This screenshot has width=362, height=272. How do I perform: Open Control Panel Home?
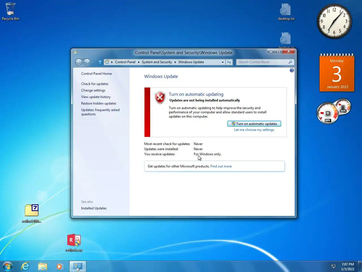tap(96, 74)
